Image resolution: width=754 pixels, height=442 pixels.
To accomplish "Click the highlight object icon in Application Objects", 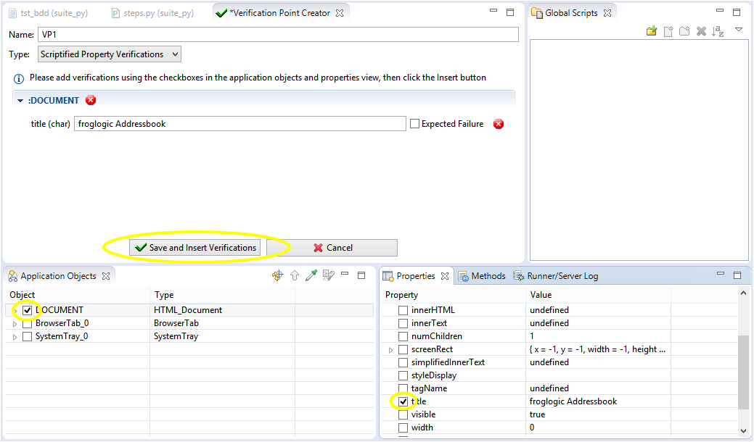I will click(x=328, y=275).
